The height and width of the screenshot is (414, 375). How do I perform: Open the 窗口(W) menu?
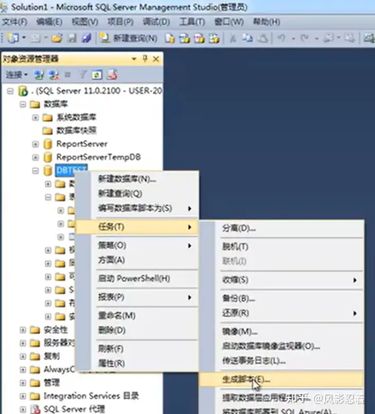[x=229, y=22]
